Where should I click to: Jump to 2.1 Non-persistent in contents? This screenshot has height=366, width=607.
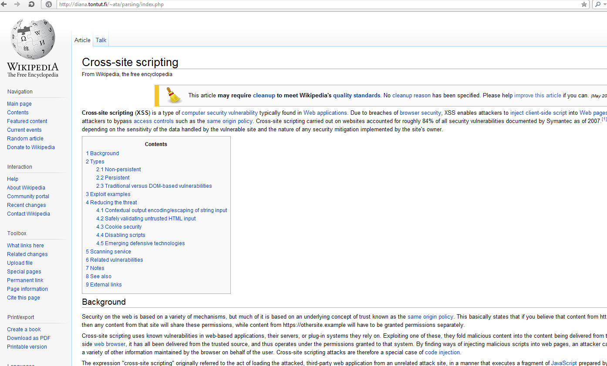(118, 170)
